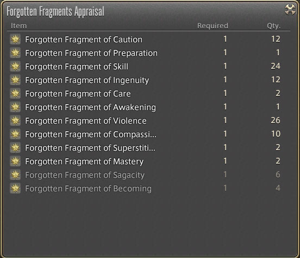Click the Forgotten Fragment of Becoming icon

[15, 188]
